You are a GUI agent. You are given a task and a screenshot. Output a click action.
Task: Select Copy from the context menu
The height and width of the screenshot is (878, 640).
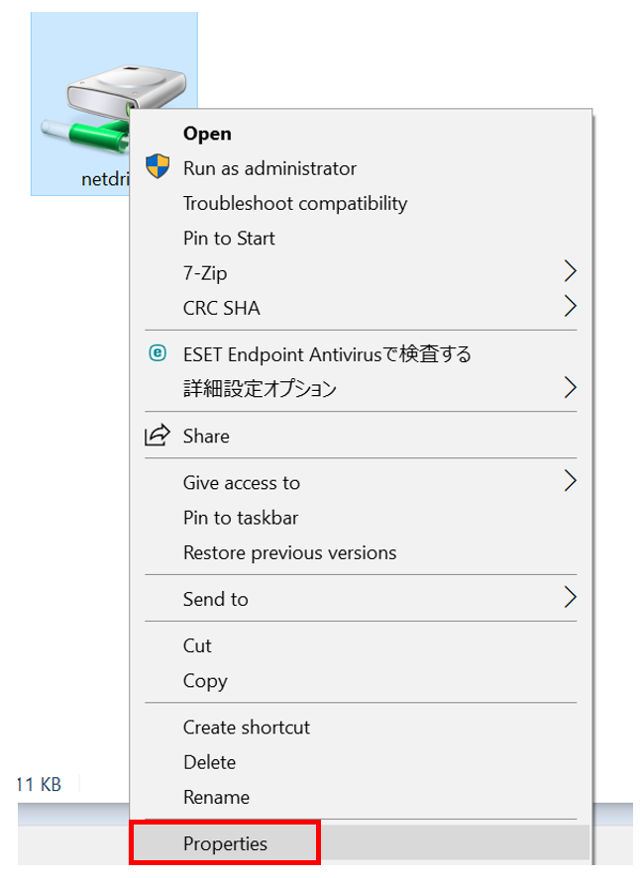205,681
